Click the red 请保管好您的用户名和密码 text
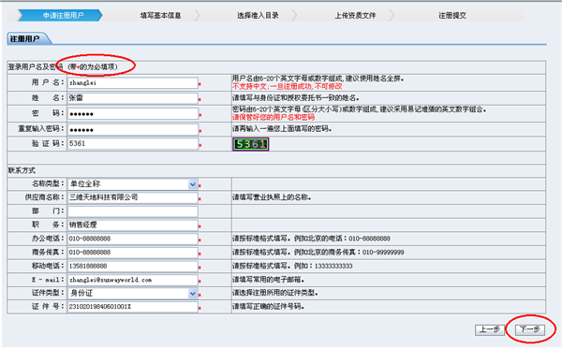 point(274,117)
